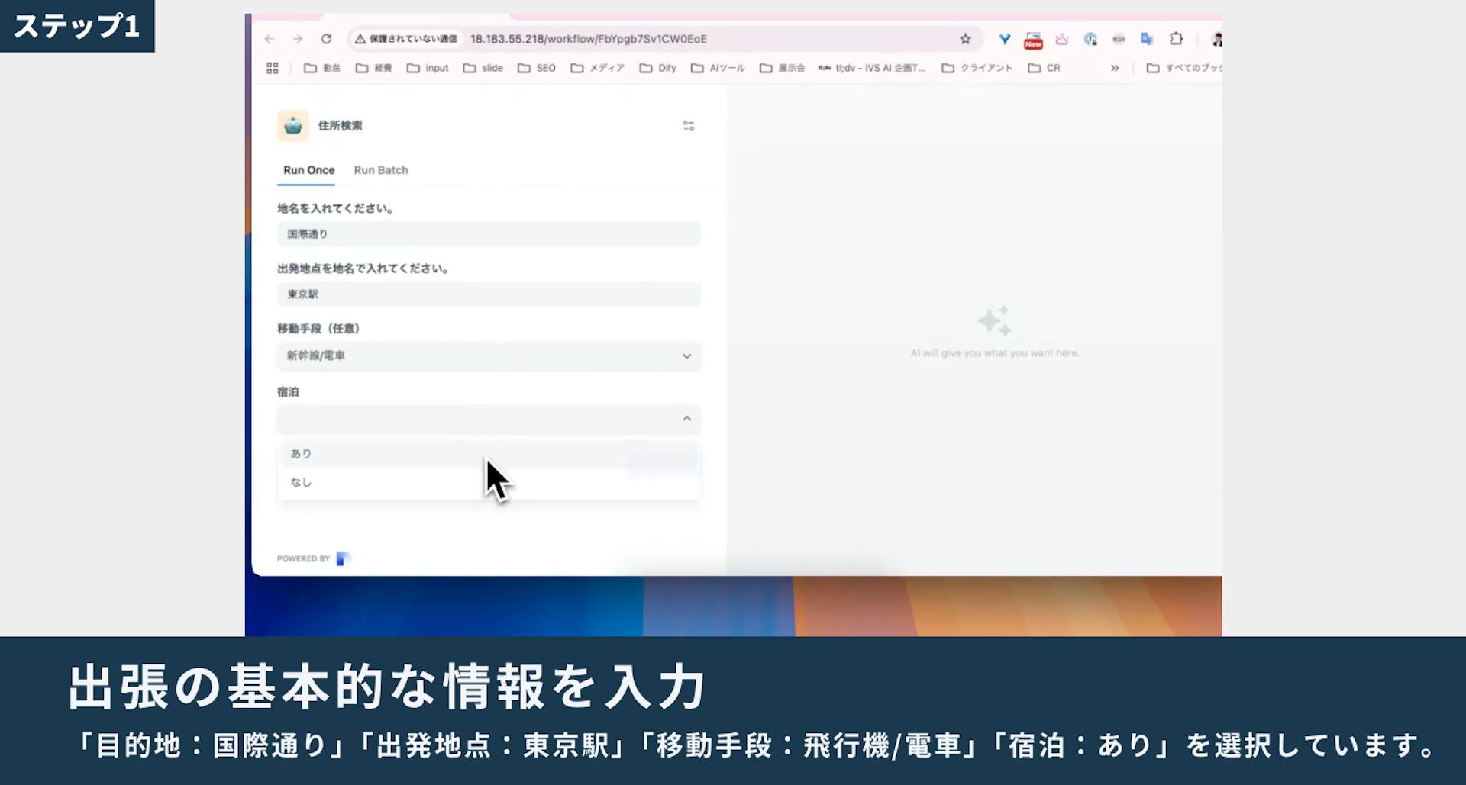Screen dimensions: 1466x785
Task: Open the Extensions puzzle-piece icon
Action: click(1175, 39)
